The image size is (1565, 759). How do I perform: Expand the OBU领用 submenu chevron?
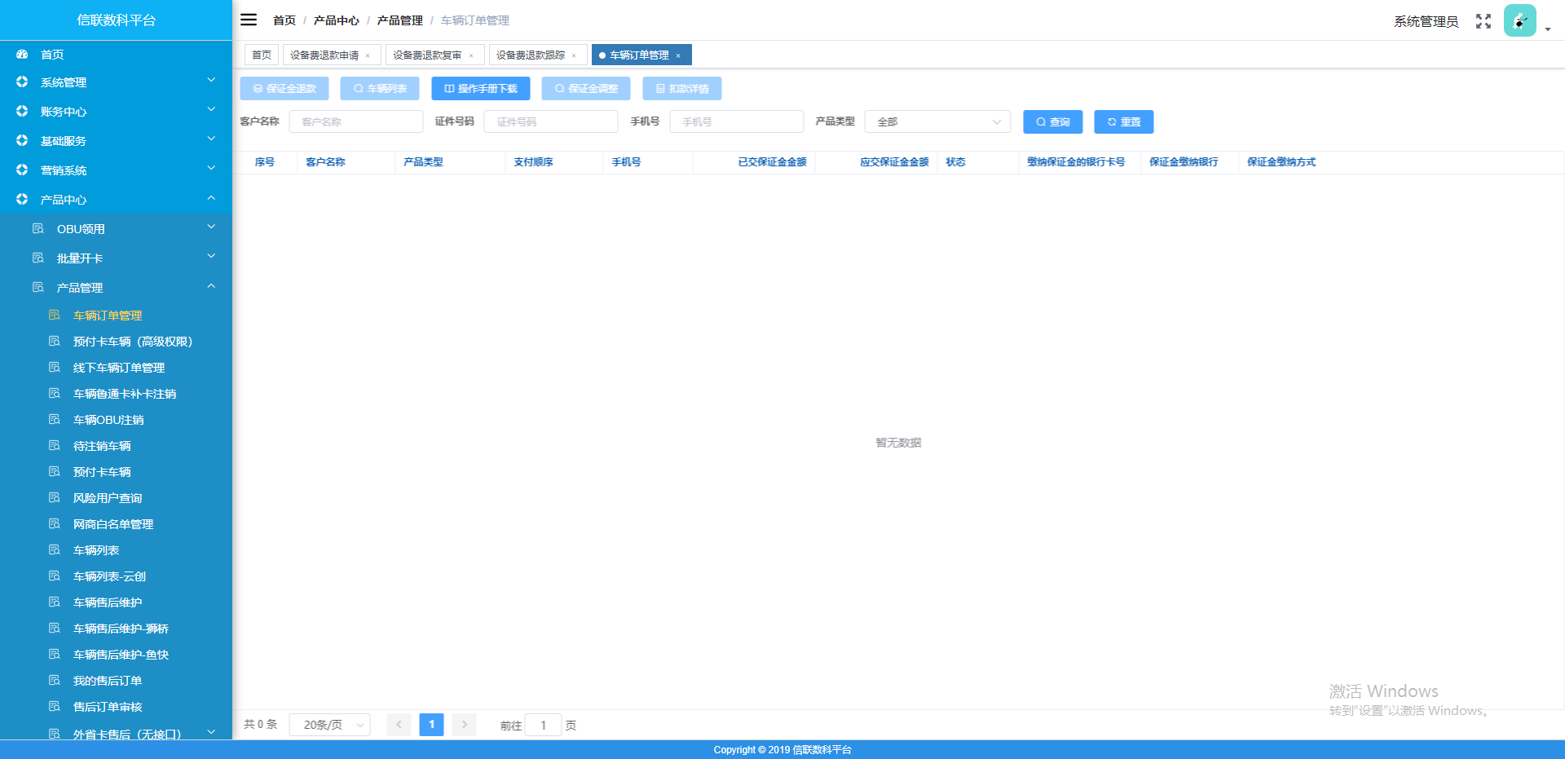coord(211,227)
